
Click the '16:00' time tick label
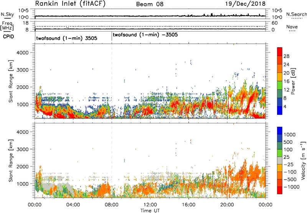pos(188,205)
